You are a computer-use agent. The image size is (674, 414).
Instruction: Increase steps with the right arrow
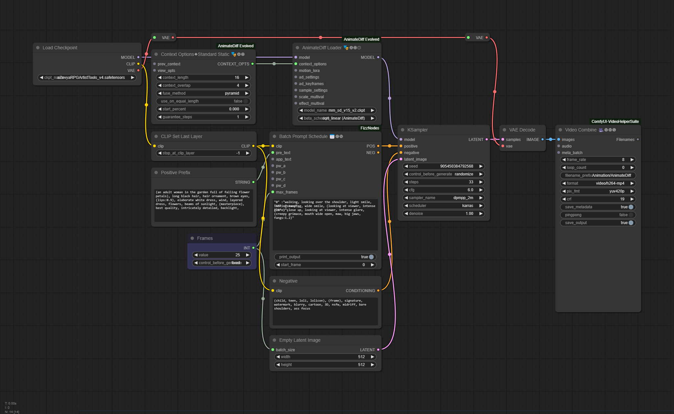[x=481, y=182]
